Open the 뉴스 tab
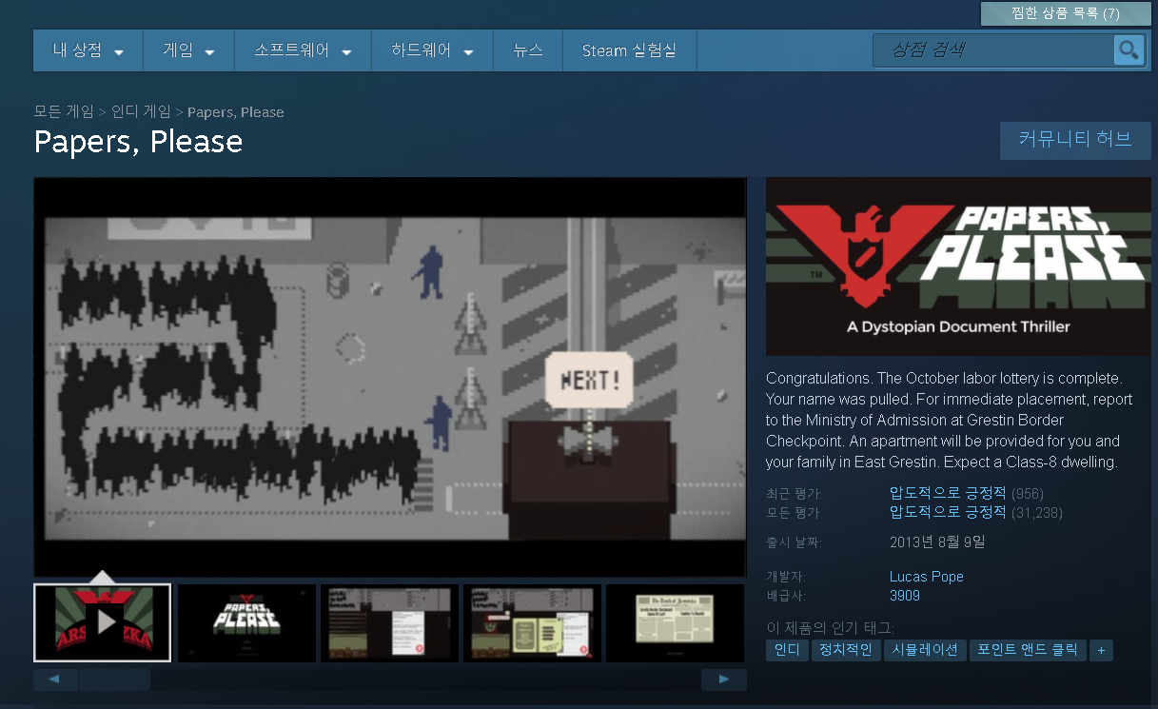 528,50
